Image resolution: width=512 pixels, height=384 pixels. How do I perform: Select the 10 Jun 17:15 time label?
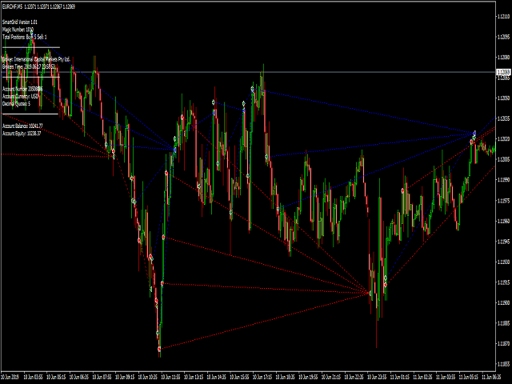point(262,377)
